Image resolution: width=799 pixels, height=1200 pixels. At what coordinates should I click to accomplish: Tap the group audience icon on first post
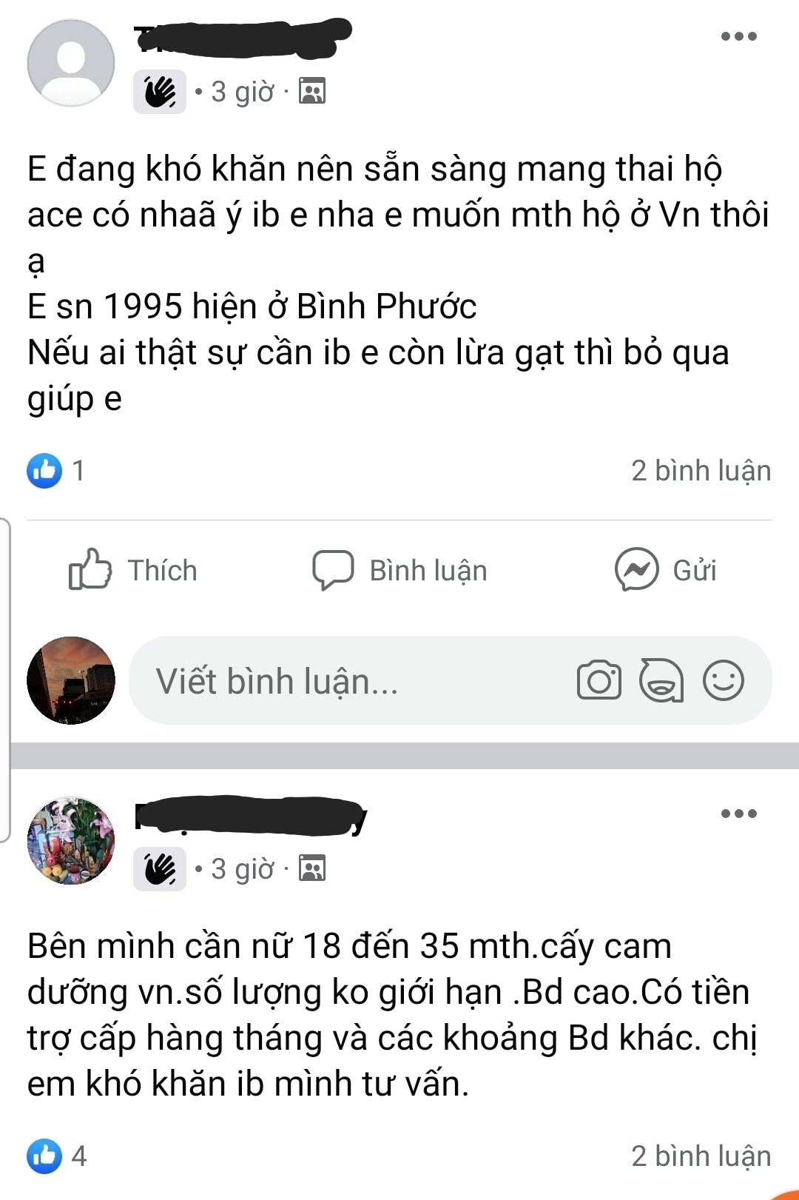pyautogui.click(x=312, y=91)
